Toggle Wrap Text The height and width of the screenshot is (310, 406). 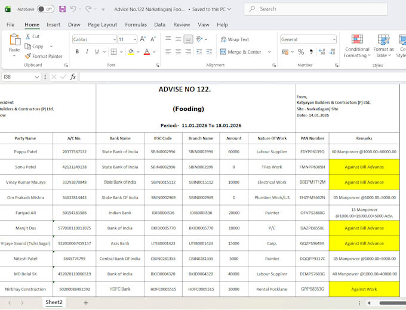(x=235, y=39)
